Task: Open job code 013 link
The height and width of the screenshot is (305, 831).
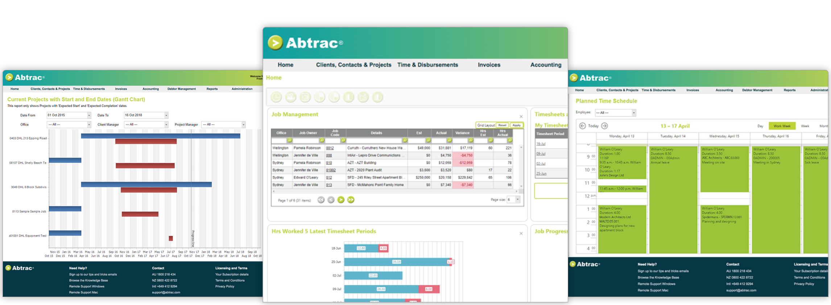Action: point(328,185)
